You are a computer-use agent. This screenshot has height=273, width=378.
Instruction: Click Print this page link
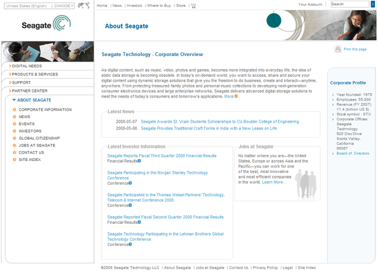coord(355,49)
